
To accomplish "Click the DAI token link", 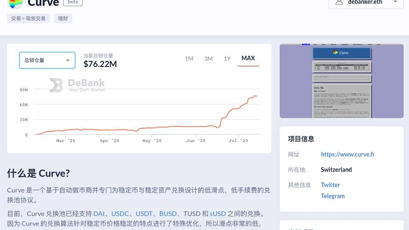I will click(99, 213).
